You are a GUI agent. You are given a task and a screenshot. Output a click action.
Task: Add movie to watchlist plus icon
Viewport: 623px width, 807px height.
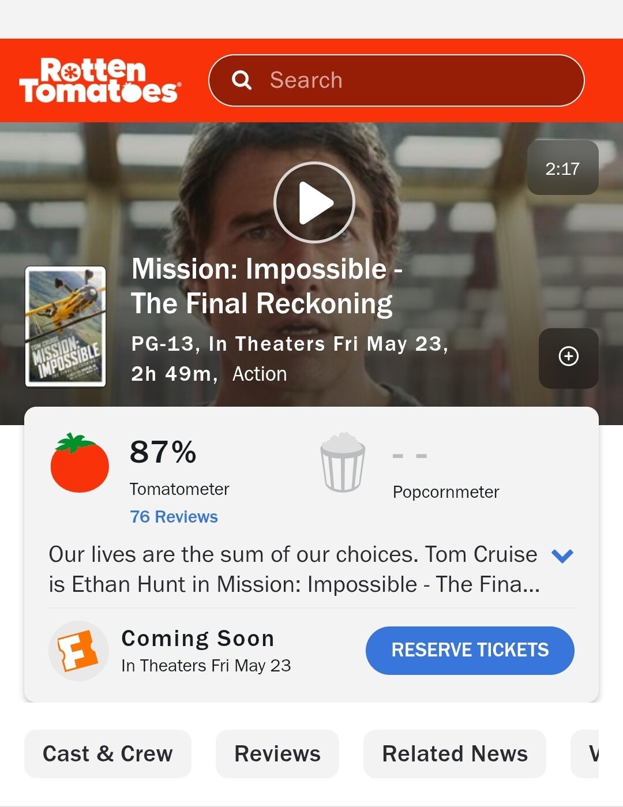(569, 356)
